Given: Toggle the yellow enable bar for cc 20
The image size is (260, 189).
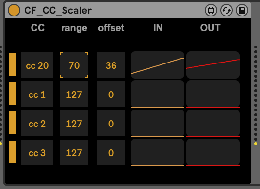Looking at the screenshot, I should pos(13,65).
